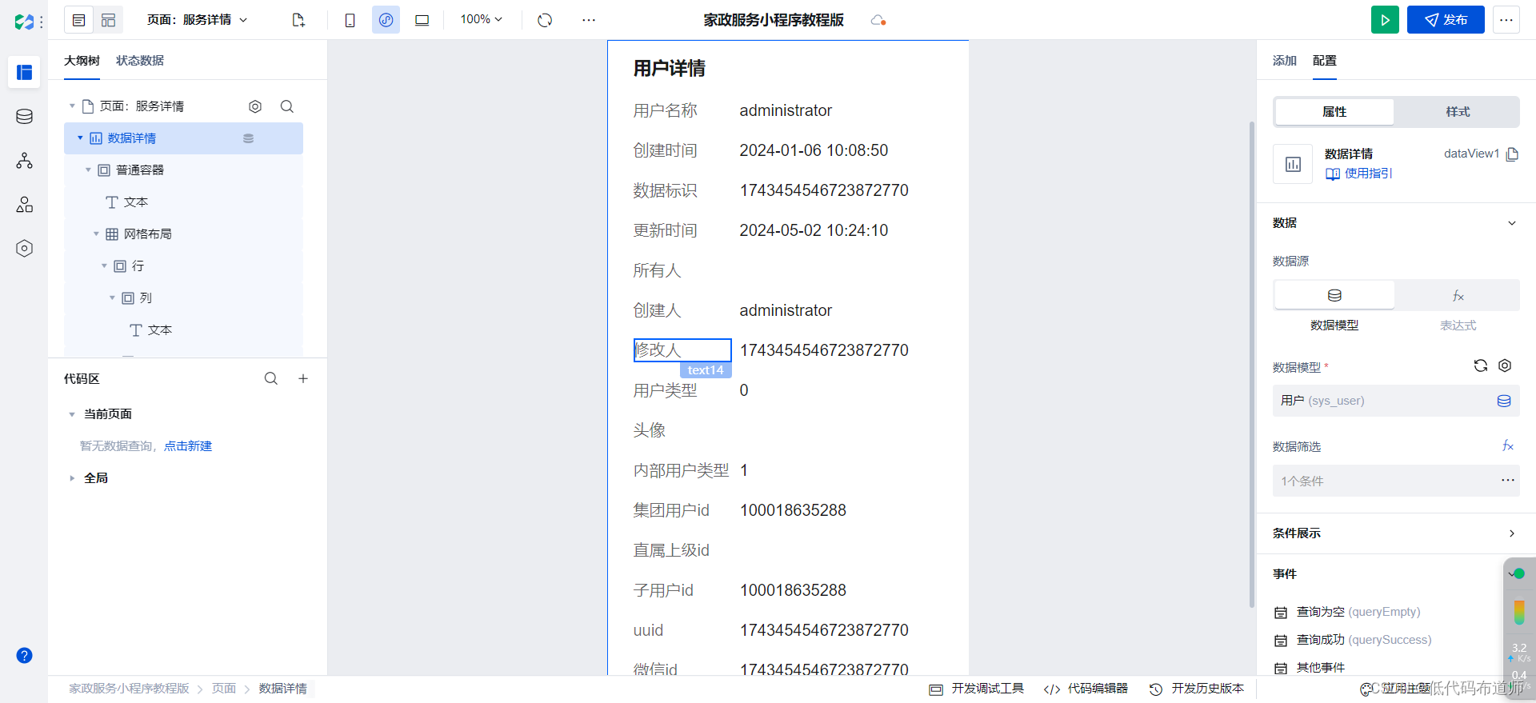Choose the 数据模型 data source option

[x=1334, y=295]
